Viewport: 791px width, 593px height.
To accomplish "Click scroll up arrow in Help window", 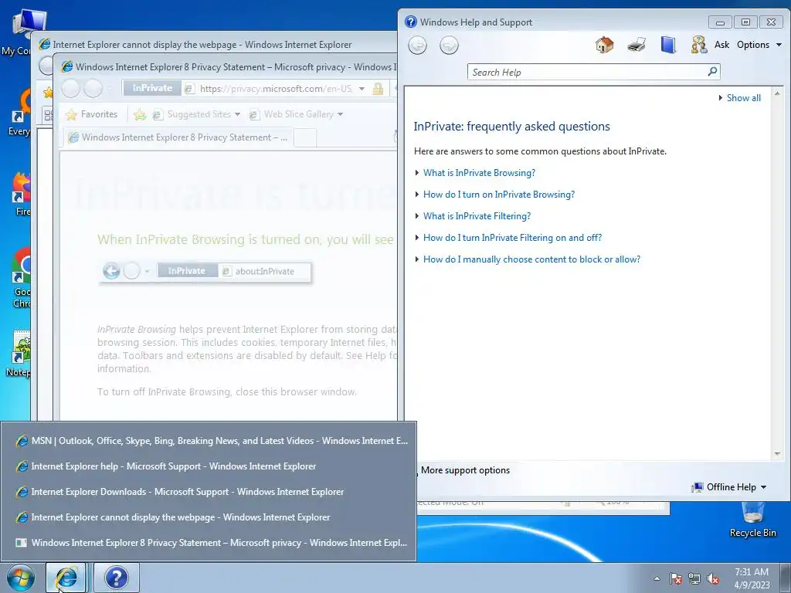I will (777, 93).
